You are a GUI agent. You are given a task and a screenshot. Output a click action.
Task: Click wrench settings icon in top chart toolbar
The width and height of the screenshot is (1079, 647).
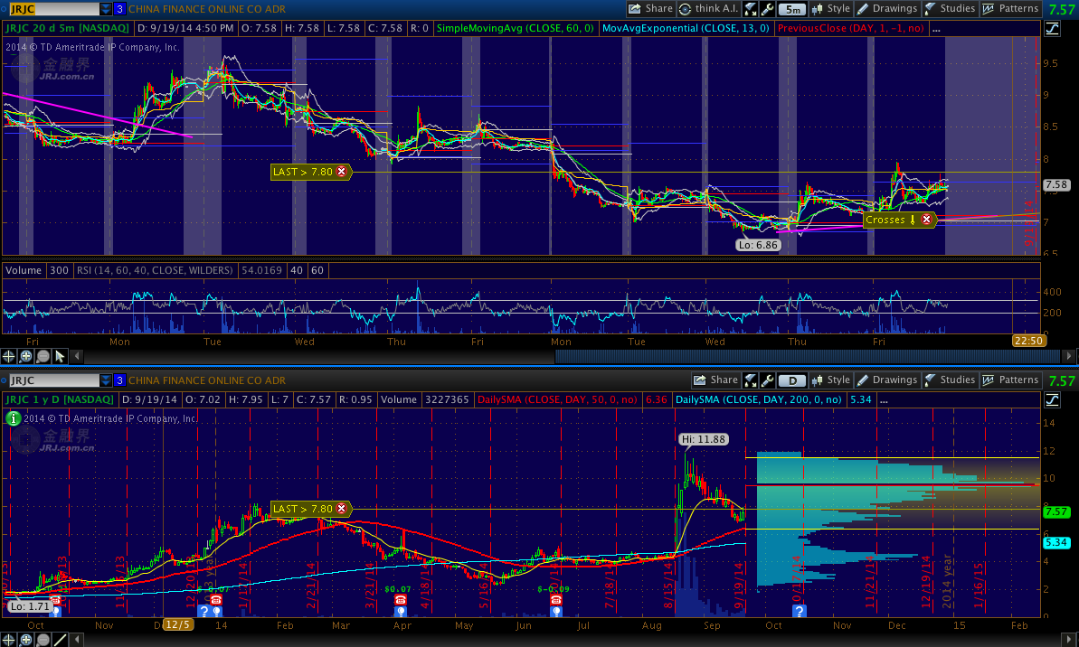pos(768,9)
